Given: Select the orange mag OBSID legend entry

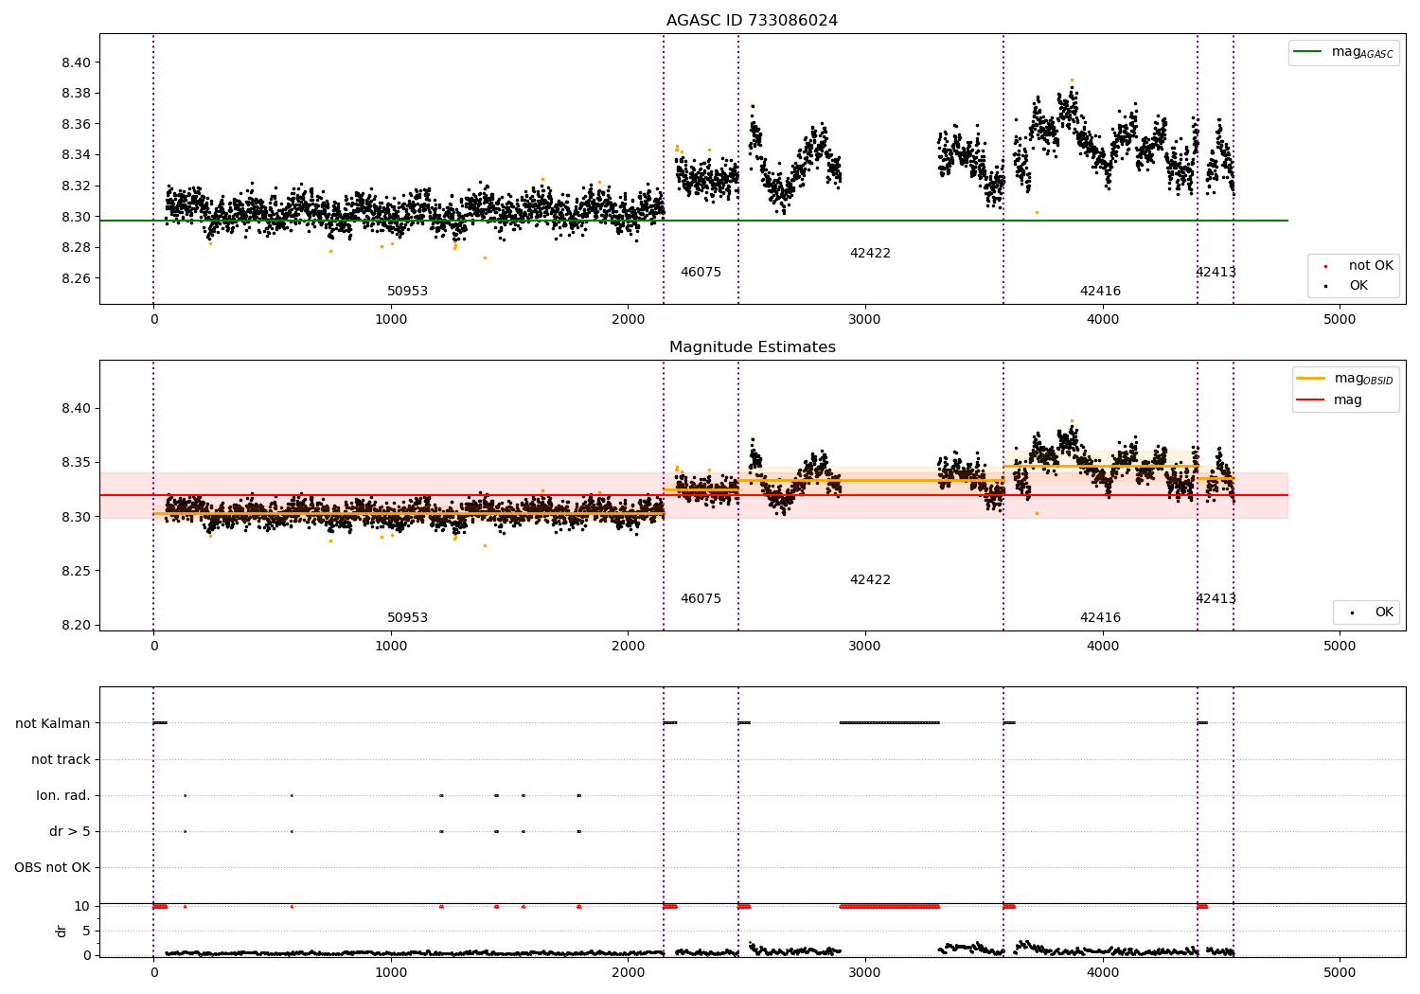Looking at the screenshot, I should 1345,379.
